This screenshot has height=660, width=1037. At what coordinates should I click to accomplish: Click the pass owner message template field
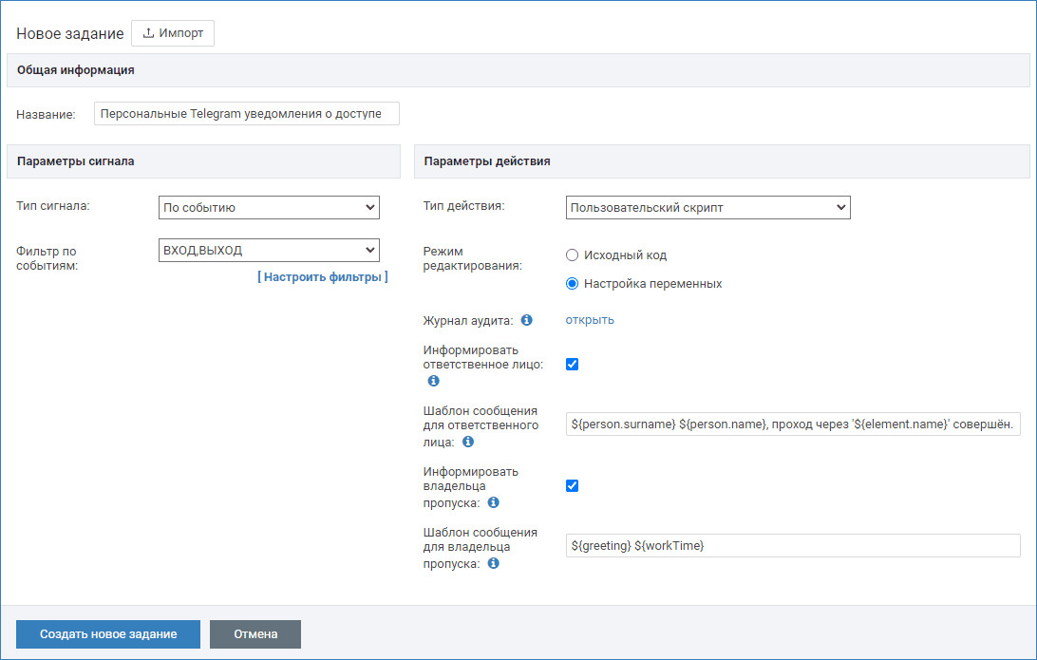tap(792, 546)
